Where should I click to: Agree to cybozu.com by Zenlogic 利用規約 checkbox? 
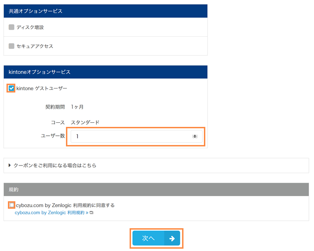click(x=12, y=205)
